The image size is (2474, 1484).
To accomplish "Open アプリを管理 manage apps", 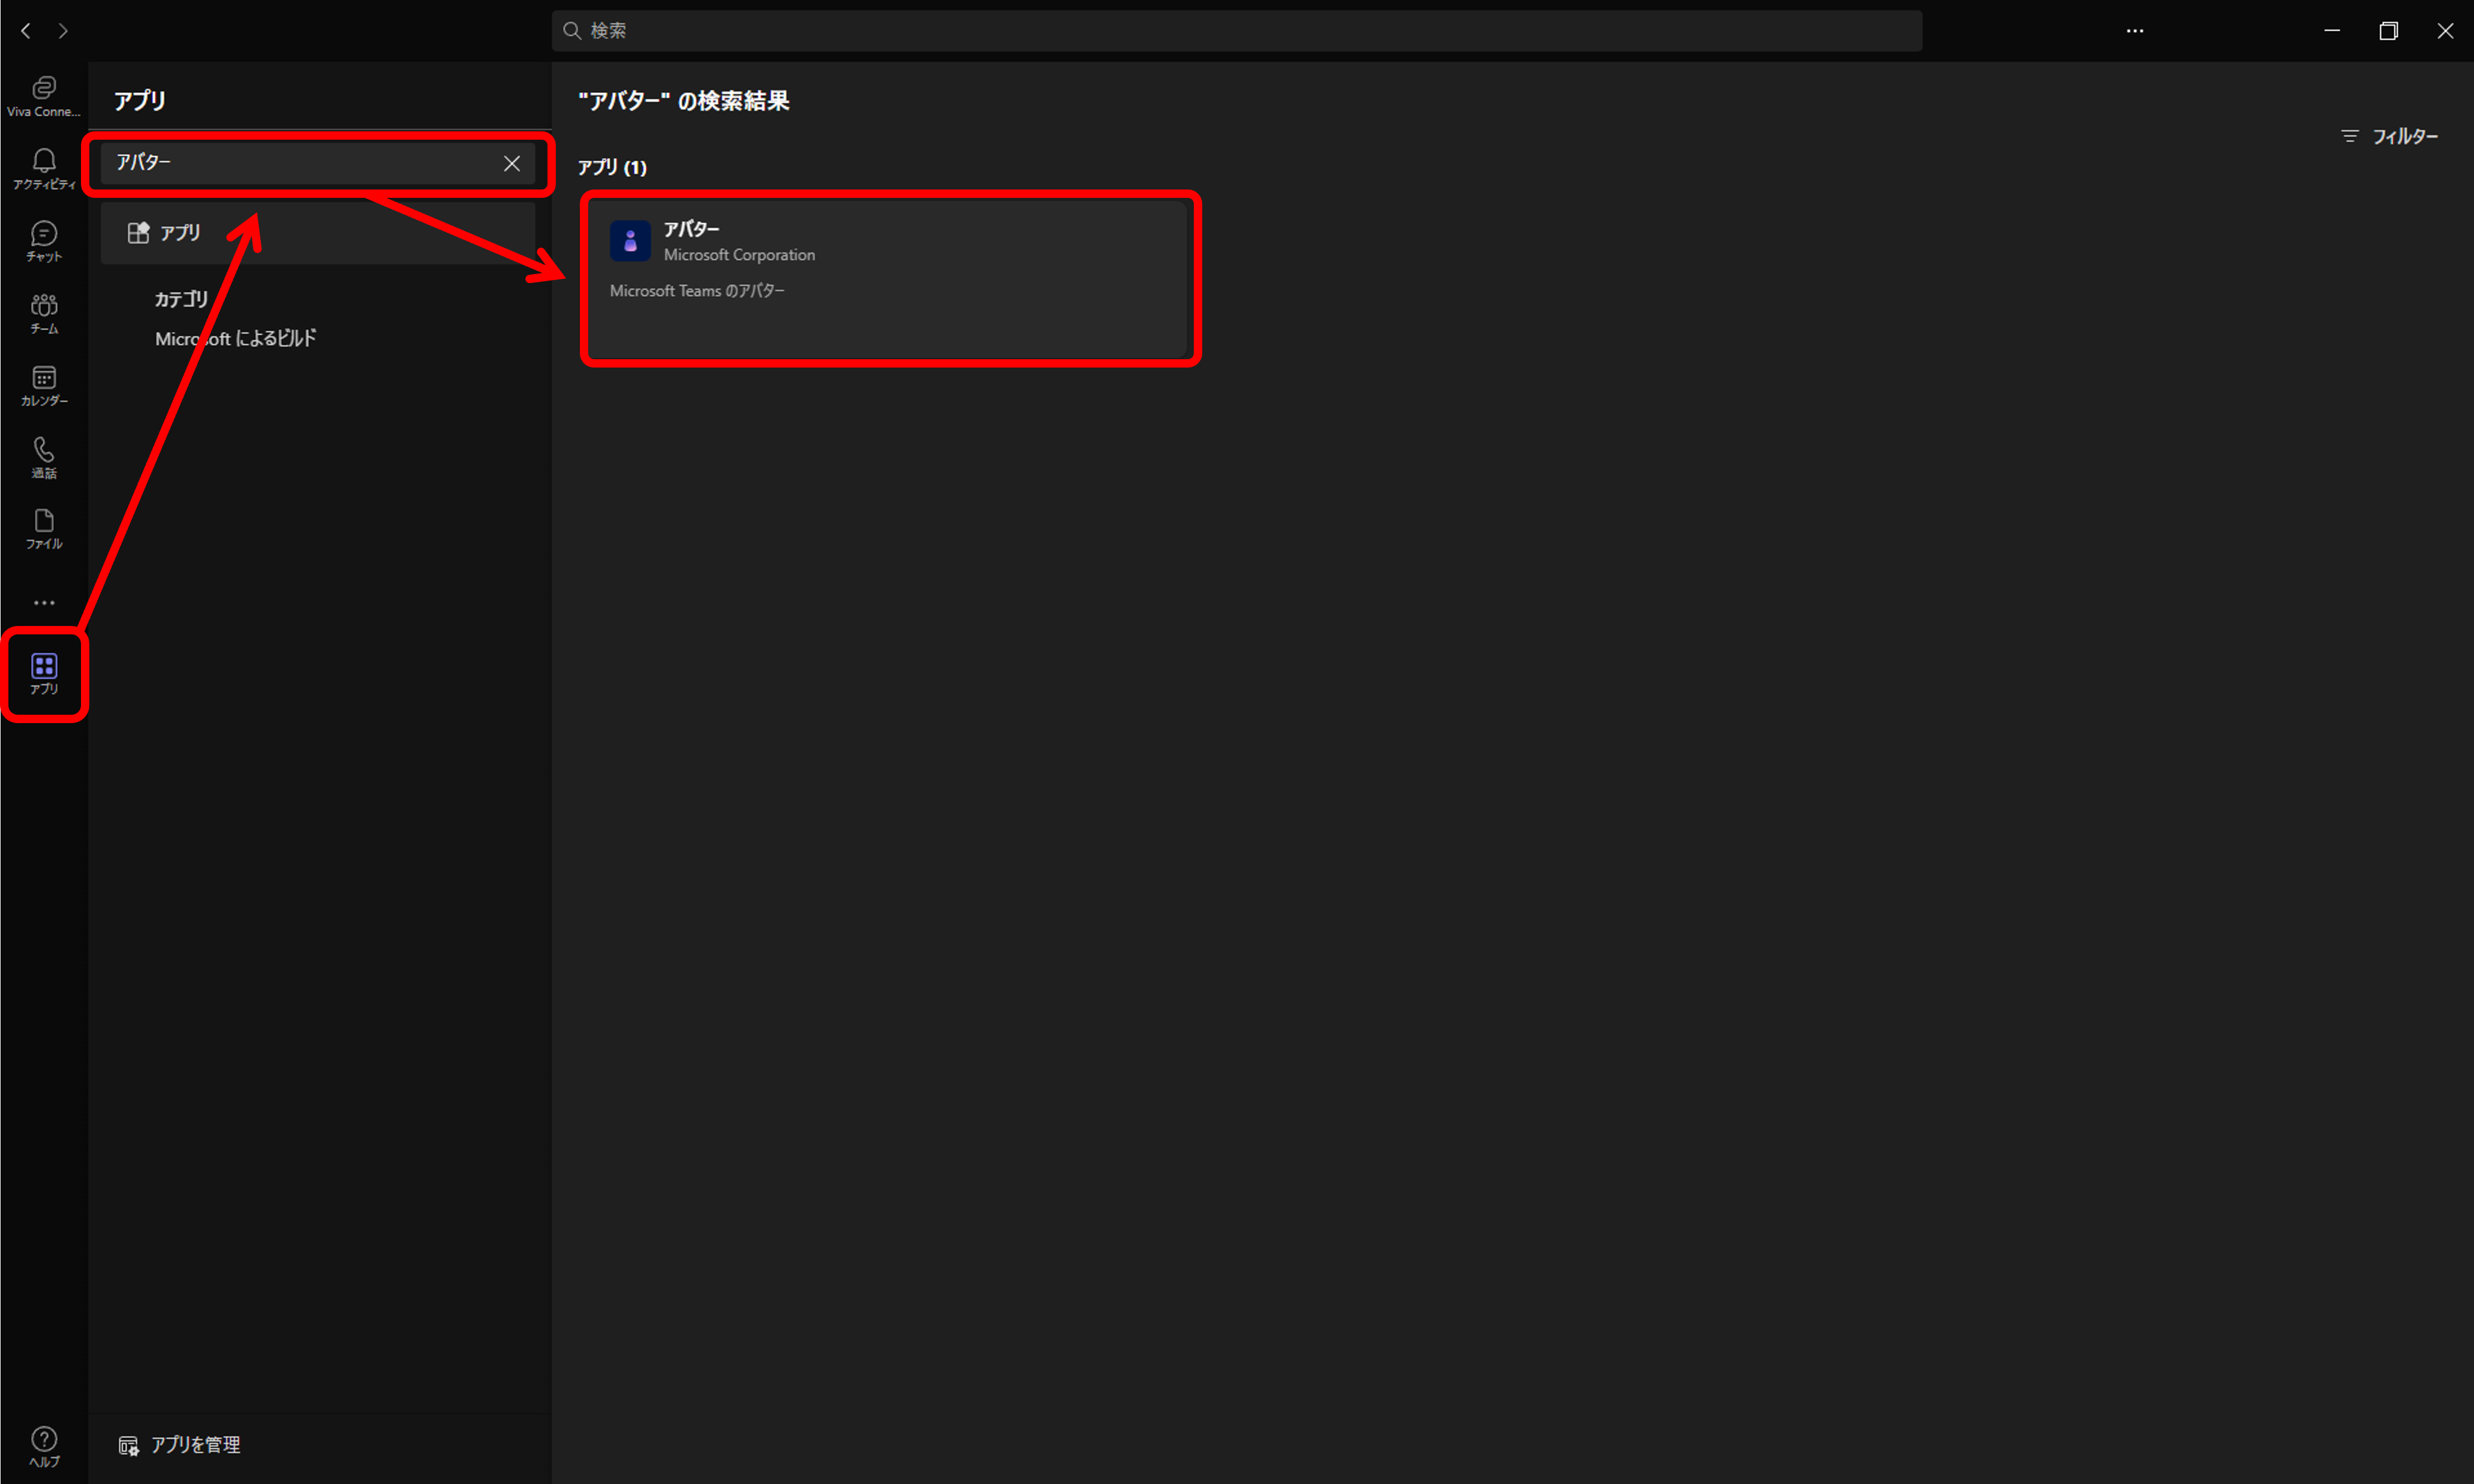I will tap(180, 1444).
